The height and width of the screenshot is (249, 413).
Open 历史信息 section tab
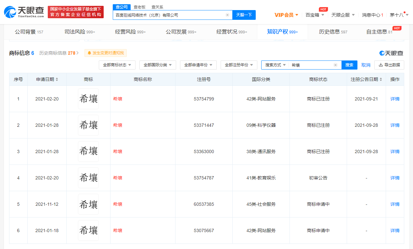point(333,32)
